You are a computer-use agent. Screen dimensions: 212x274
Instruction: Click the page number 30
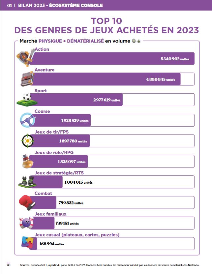pyautogui.click(x=9, y=264)
